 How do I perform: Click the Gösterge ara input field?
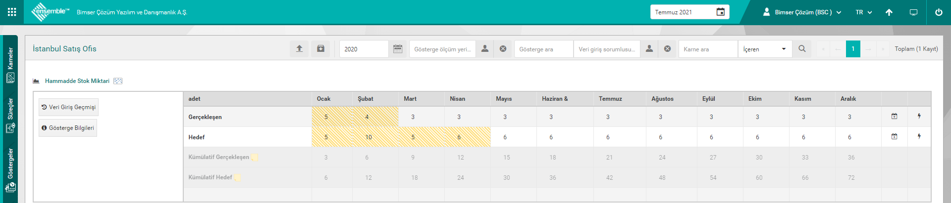click(x=543, y=49)
